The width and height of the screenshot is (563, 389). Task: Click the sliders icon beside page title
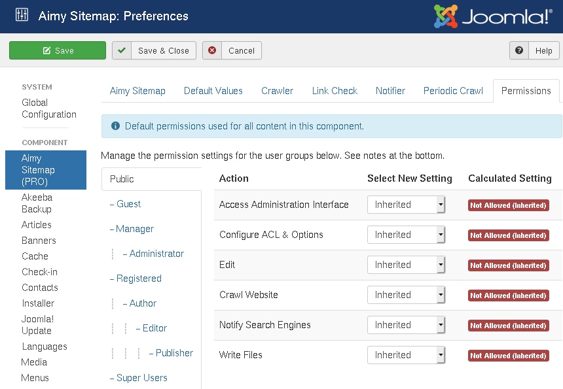point(22,16)
